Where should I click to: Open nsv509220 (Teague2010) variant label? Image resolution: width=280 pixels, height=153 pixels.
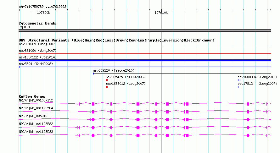pos(114,70)
